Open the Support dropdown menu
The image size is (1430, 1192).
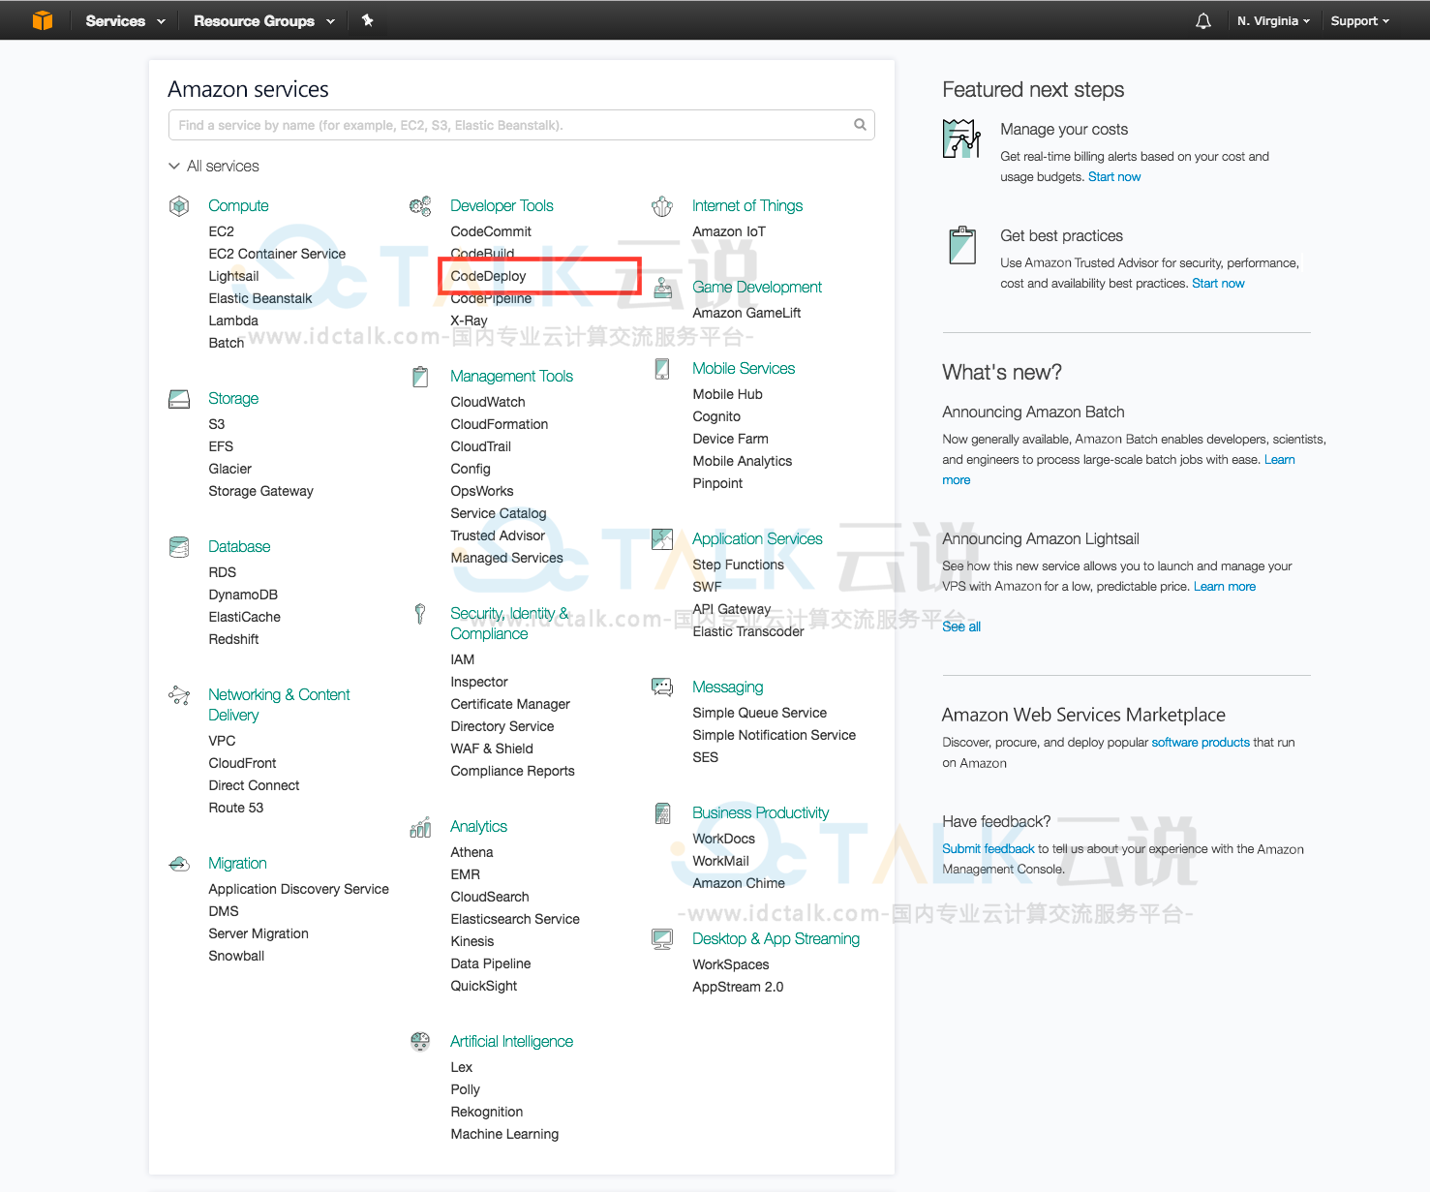[1359, 20]
